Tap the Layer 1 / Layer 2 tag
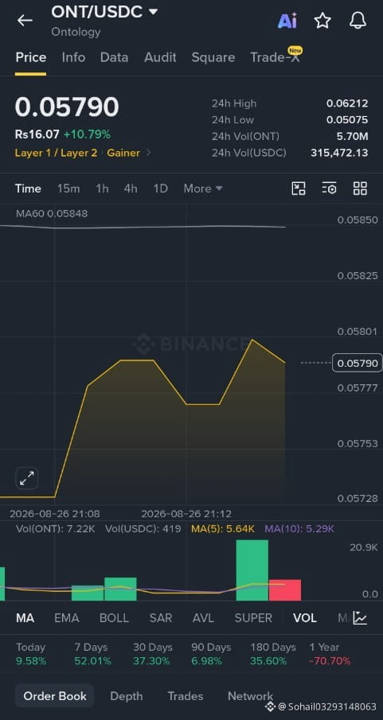The height and width of the screenshot is (720, 383). [56, 153]
